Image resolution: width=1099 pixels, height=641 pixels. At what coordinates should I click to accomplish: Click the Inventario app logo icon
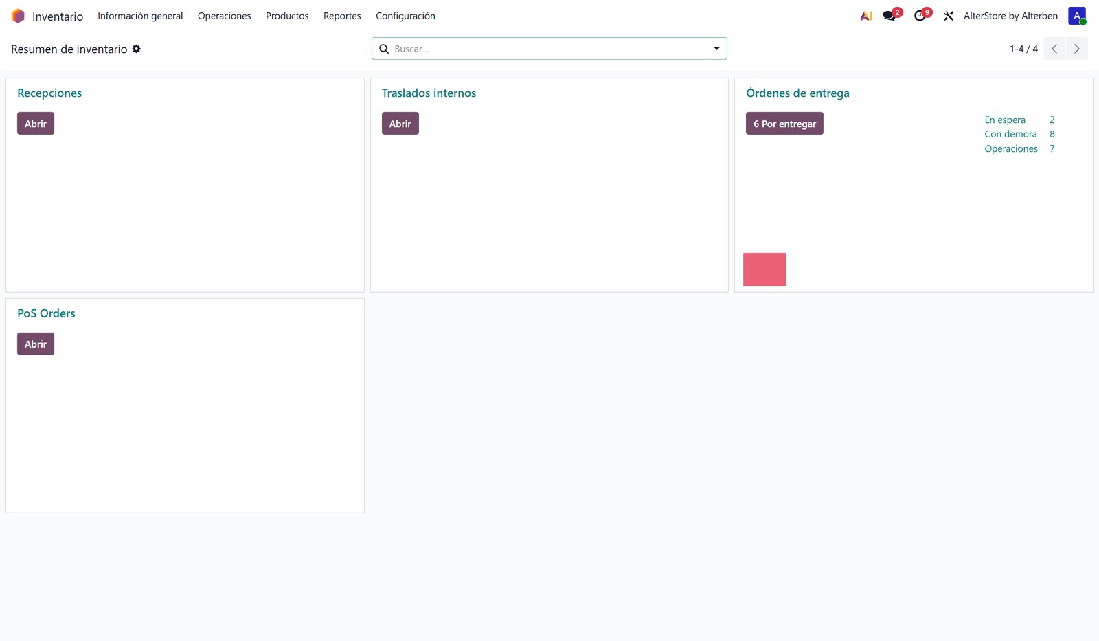click(18, 16)
